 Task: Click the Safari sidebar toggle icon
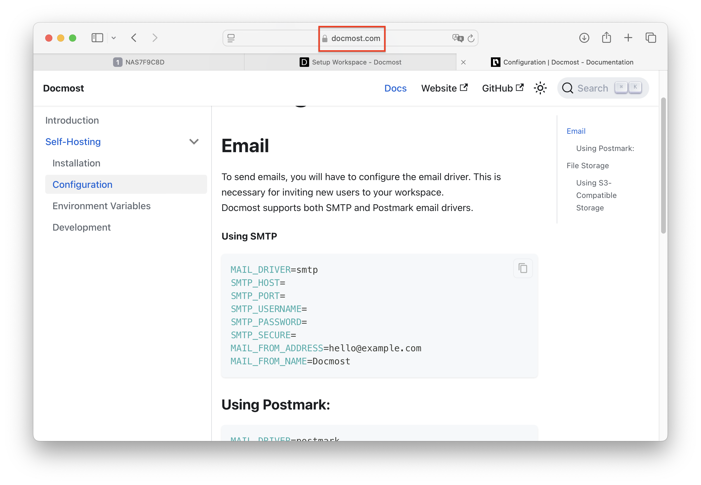tap(97, 38)
